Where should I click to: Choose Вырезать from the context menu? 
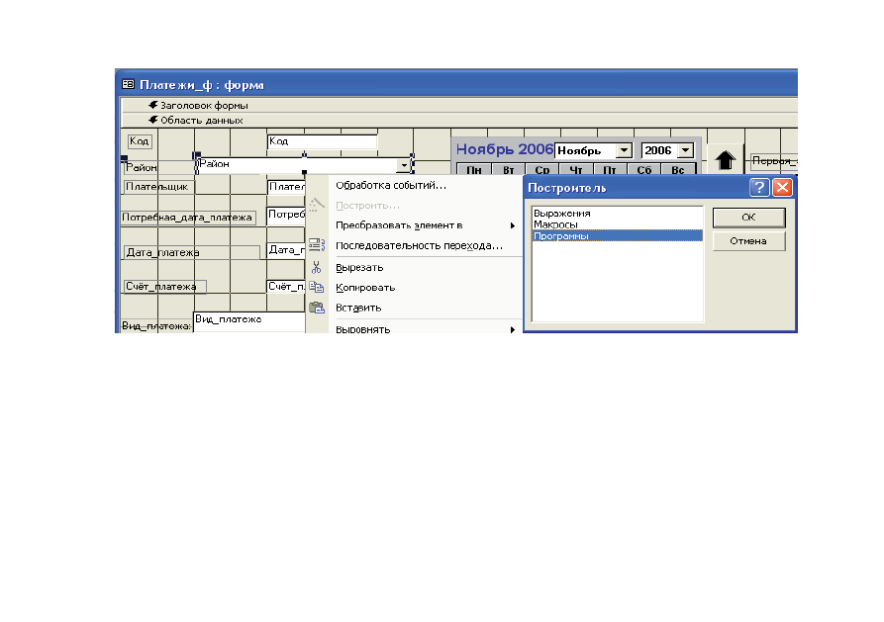pyautogui.click(x=359, y=268)
